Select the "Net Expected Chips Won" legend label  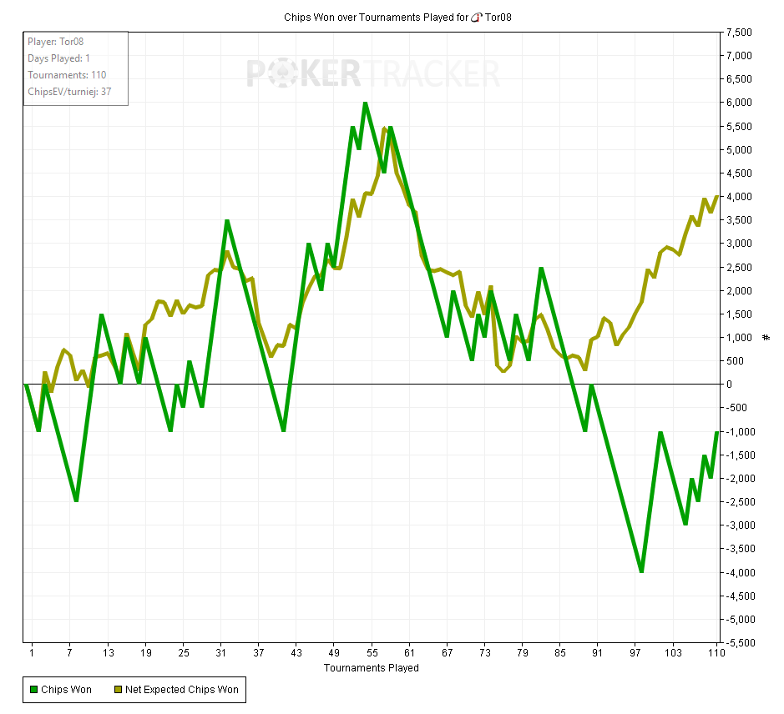[182, 690]
